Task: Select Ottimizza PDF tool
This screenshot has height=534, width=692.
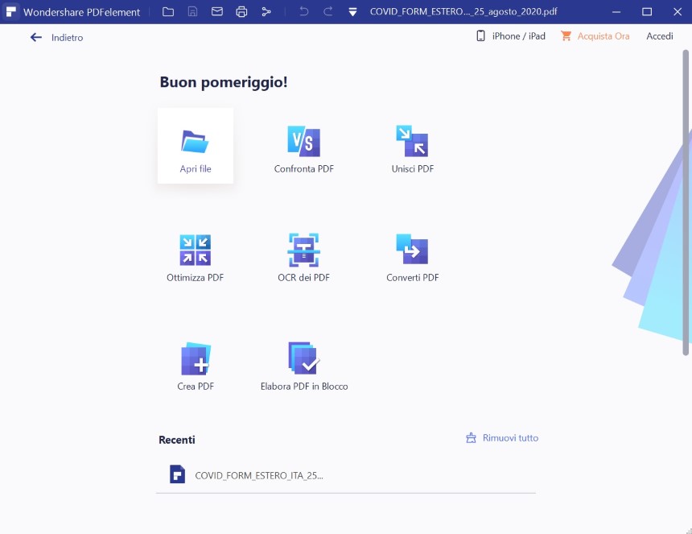Action: 195,258
